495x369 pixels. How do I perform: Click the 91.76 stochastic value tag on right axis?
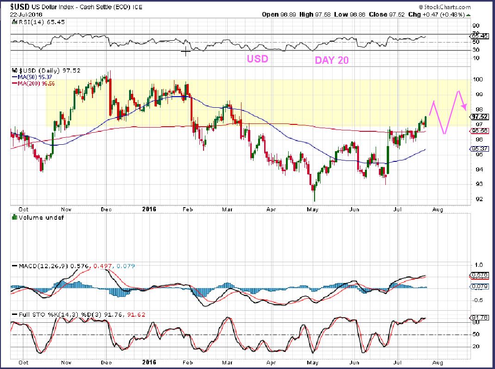tap(480, 318)
